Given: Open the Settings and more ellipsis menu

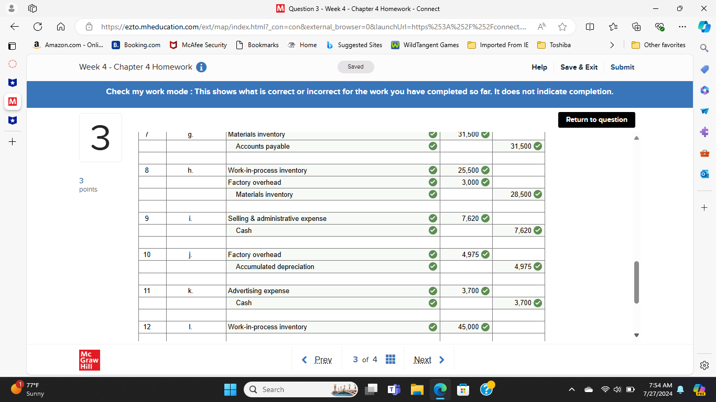Looking at the screenshot, I should click(682, 27).
